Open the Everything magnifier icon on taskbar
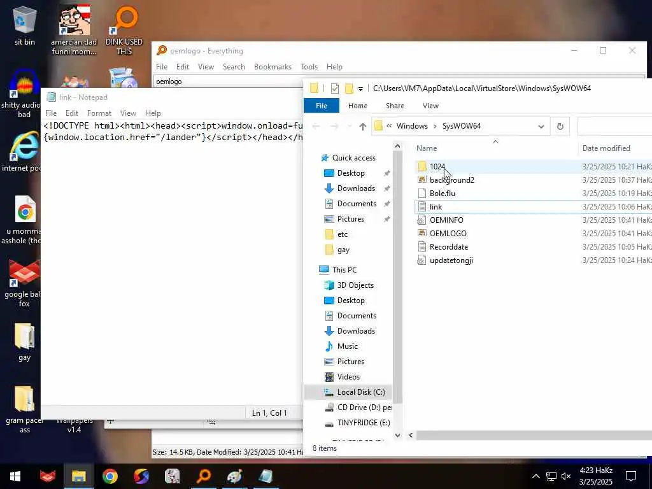652x489 pixels. 204,476
